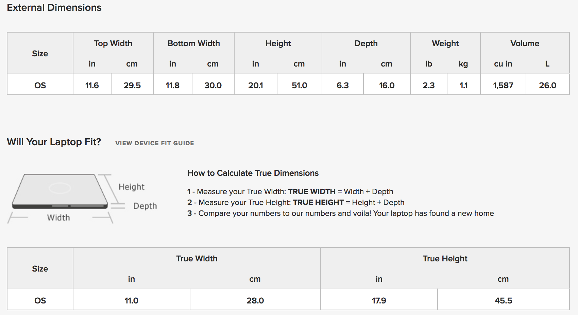Select the 51.0 cm height cell
This screenshot has height=315, width=578.
pos(300,85)
